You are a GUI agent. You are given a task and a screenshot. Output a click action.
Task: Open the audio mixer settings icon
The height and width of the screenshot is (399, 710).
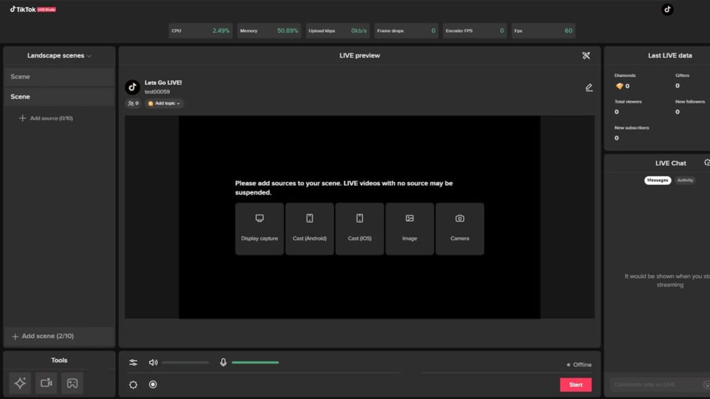133,362
